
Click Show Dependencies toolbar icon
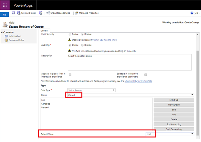point(48,13)
